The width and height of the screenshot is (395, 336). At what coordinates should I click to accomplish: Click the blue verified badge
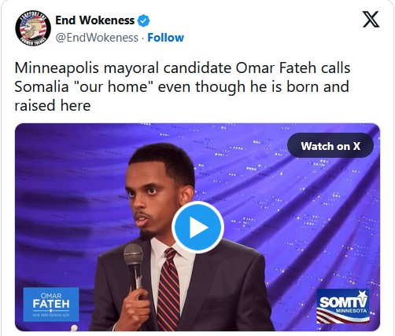[144, 20]
